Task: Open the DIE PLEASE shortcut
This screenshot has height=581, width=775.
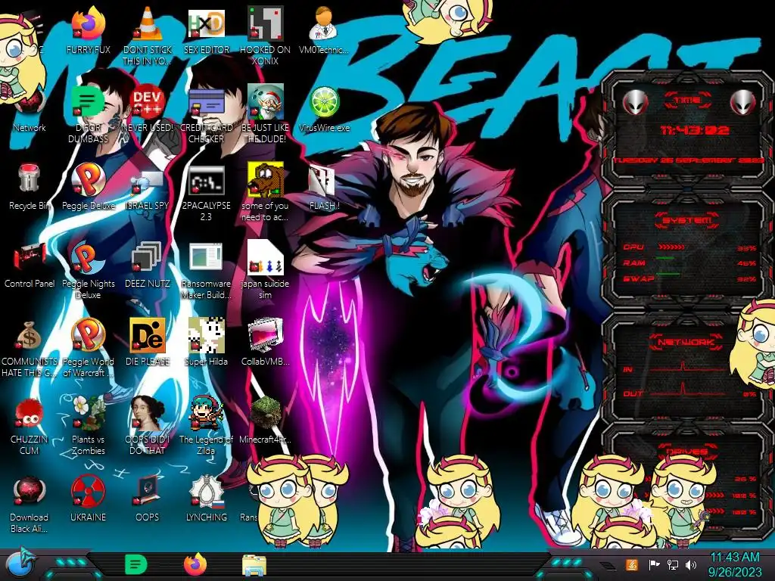Action: tap(147, 335)
